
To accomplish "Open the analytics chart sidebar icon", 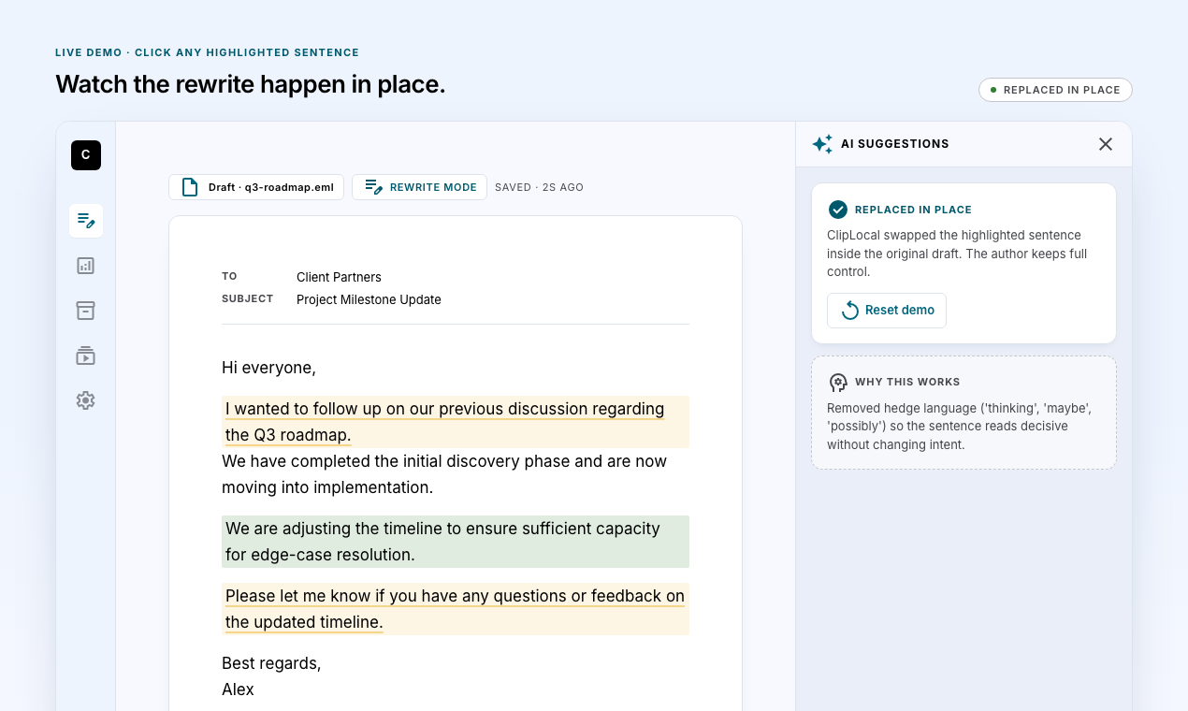I will [x=86, y=266].
